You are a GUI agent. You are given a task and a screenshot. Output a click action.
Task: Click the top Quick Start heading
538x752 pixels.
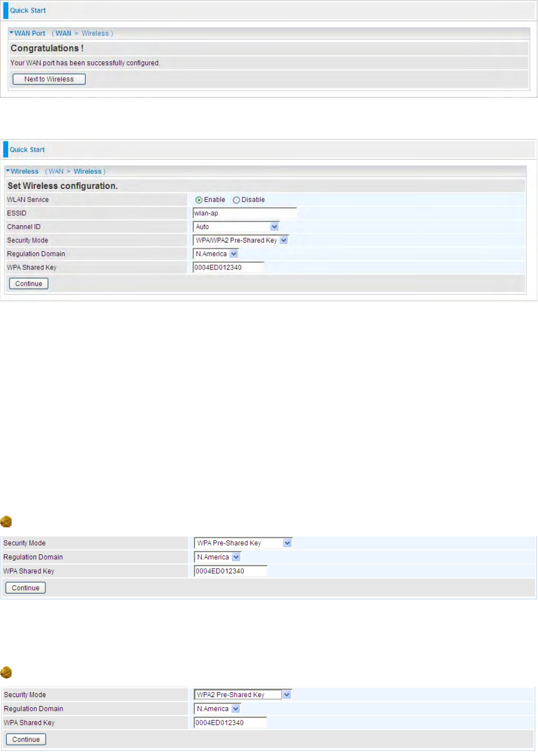pyautogui.click(x=28, y=10)
